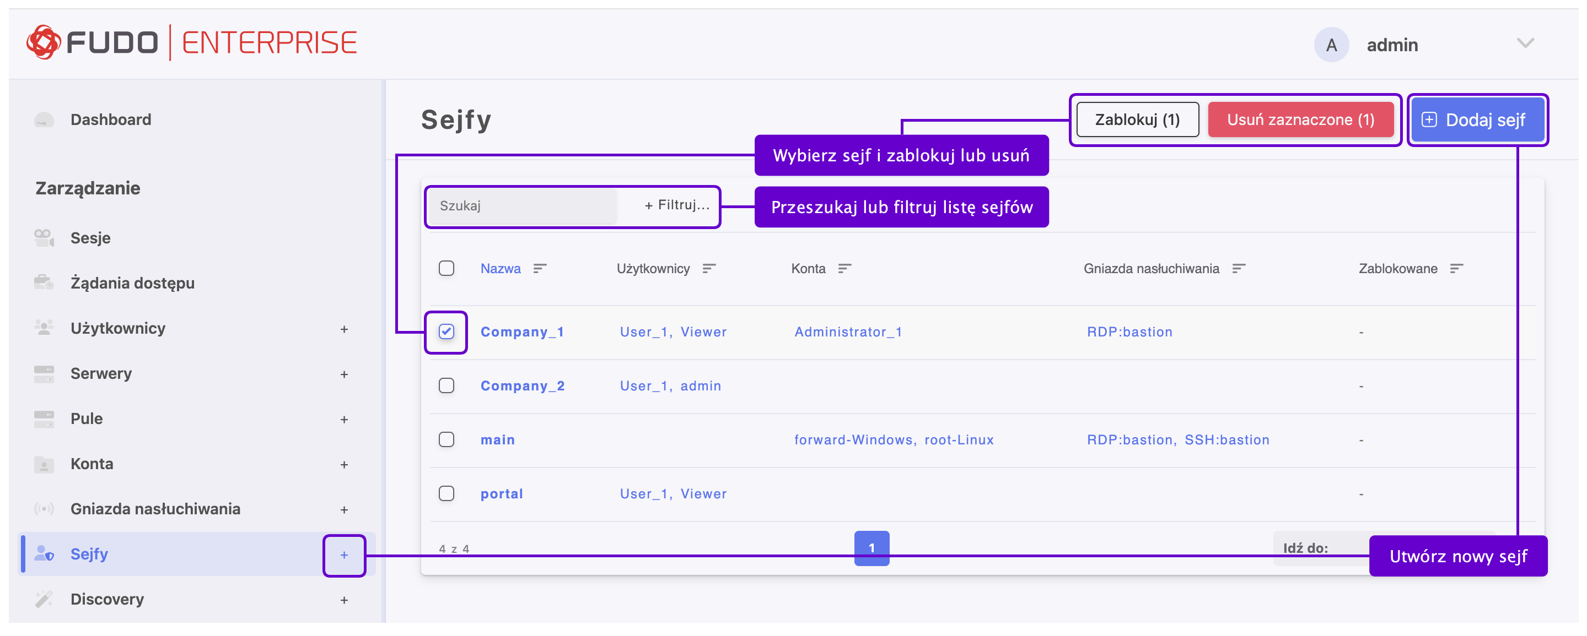
Task: Click the Żądania dostępu briefcase icon
Action: pyautogui.click(x=44, y=282)
